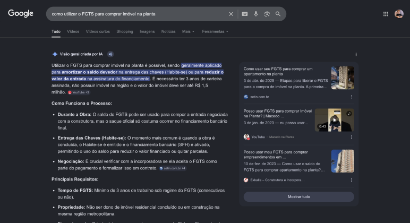Expand the Ferramentas dropdown

pos(215,31)
